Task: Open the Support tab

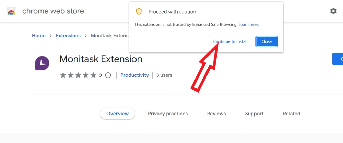Action: pos(254,114)
